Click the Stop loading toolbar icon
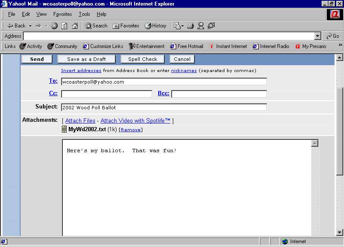This screenshot has width=344, height=247. [x=54, y=26]
